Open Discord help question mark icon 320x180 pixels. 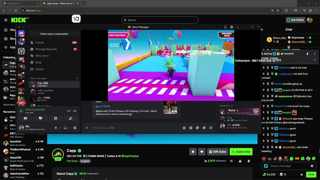point(232,27)
